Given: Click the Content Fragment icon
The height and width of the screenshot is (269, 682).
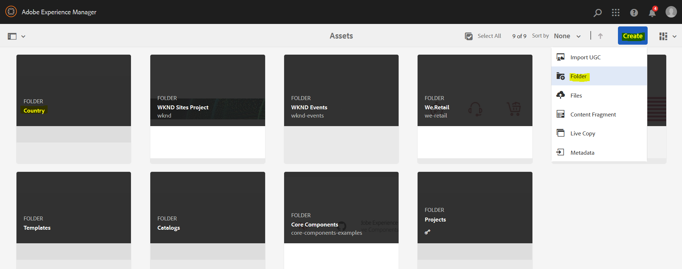Looking at the screenshot, I should click(560, 114).
